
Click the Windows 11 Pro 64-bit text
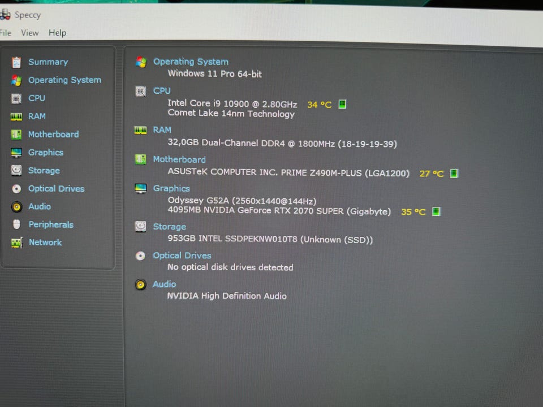[215, 73]
